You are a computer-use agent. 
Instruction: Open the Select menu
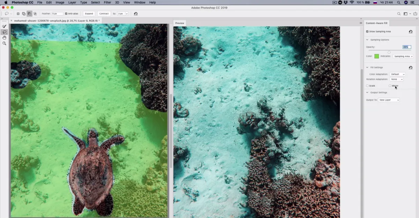[95, 2]
